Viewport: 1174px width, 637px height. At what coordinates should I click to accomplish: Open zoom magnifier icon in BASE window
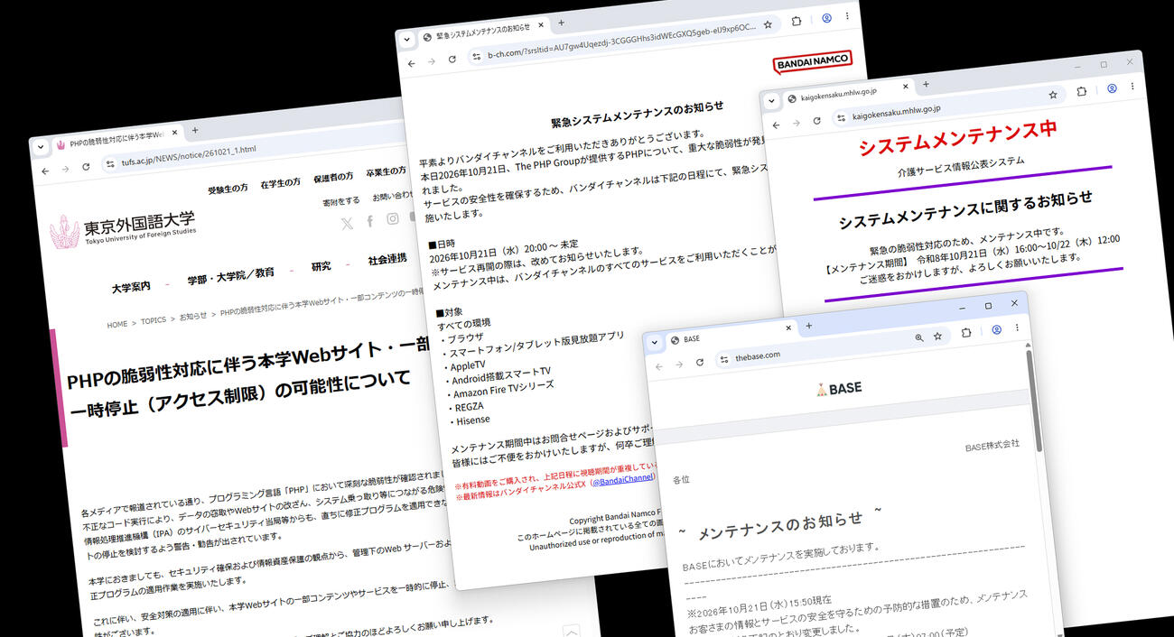(918, 337)
